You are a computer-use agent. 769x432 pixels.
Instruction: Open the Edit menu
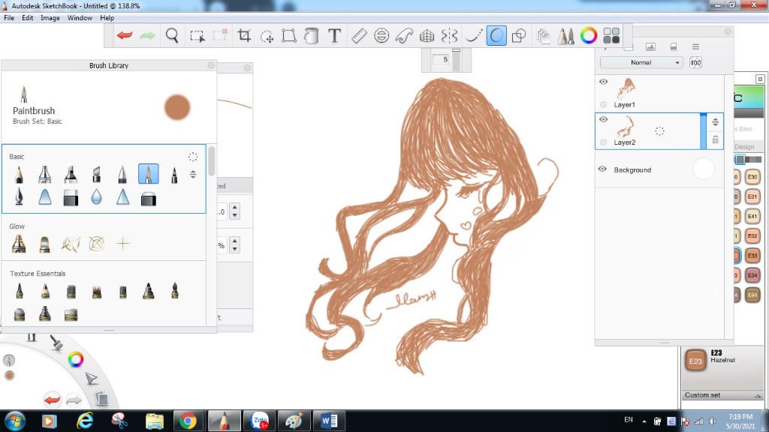(28, 18)
